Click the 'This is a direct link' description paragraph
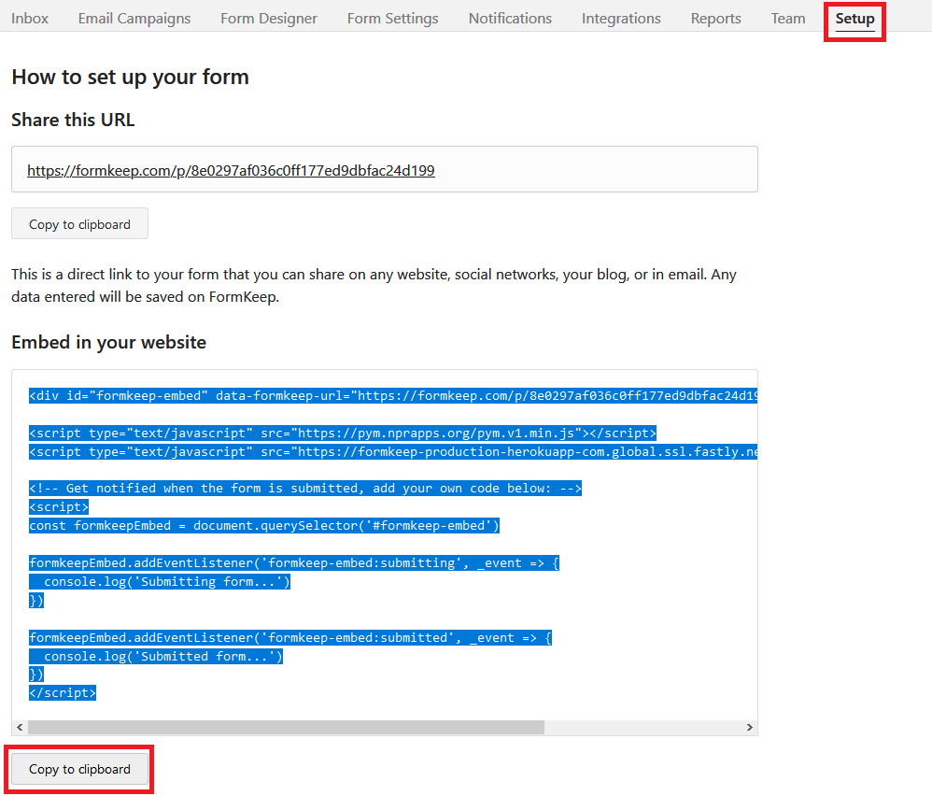Screen dimensions: 932x796 [x=374, y=285]
